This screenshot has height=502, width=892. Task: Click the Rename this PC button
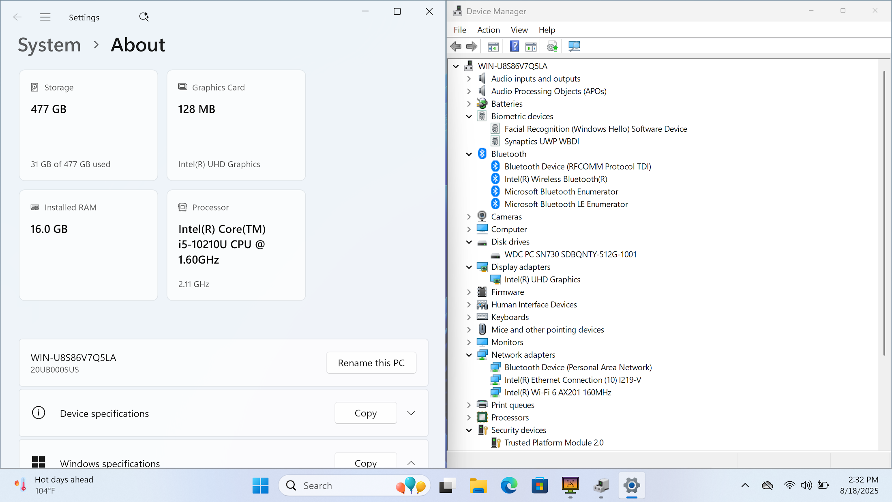(x=371, y=363)
